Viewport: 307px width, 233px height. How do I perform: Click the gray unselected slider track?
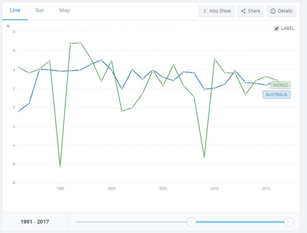click(x=131, y=222)
